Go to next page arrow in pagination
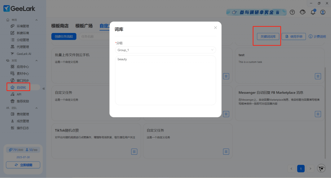Screen dimensions: 331x178 pos(310,169)
